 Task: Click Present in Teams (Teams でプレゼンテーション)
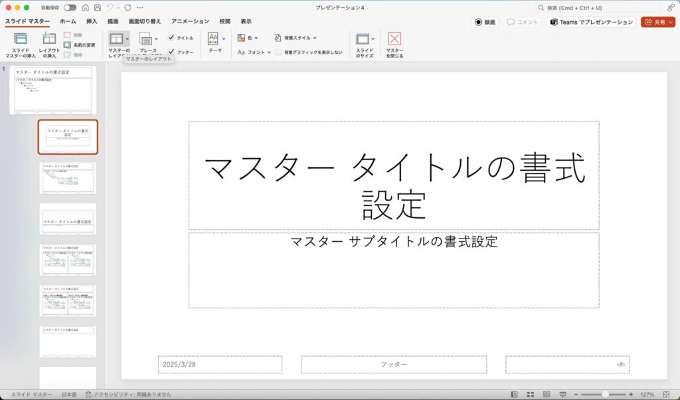(592, 22)
